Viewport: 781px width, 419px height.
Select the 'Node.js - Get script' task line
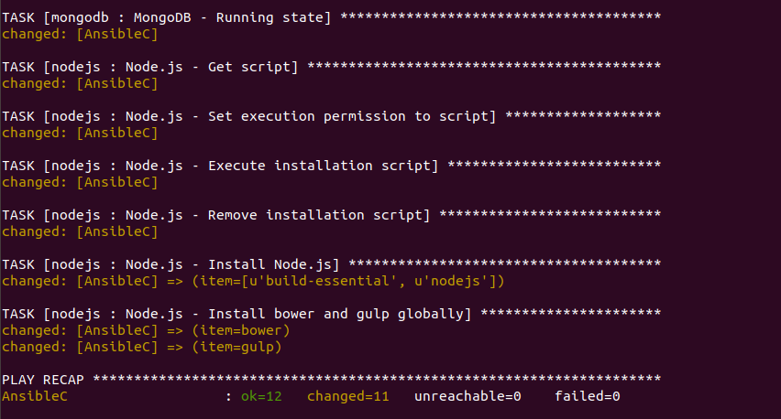331,67
